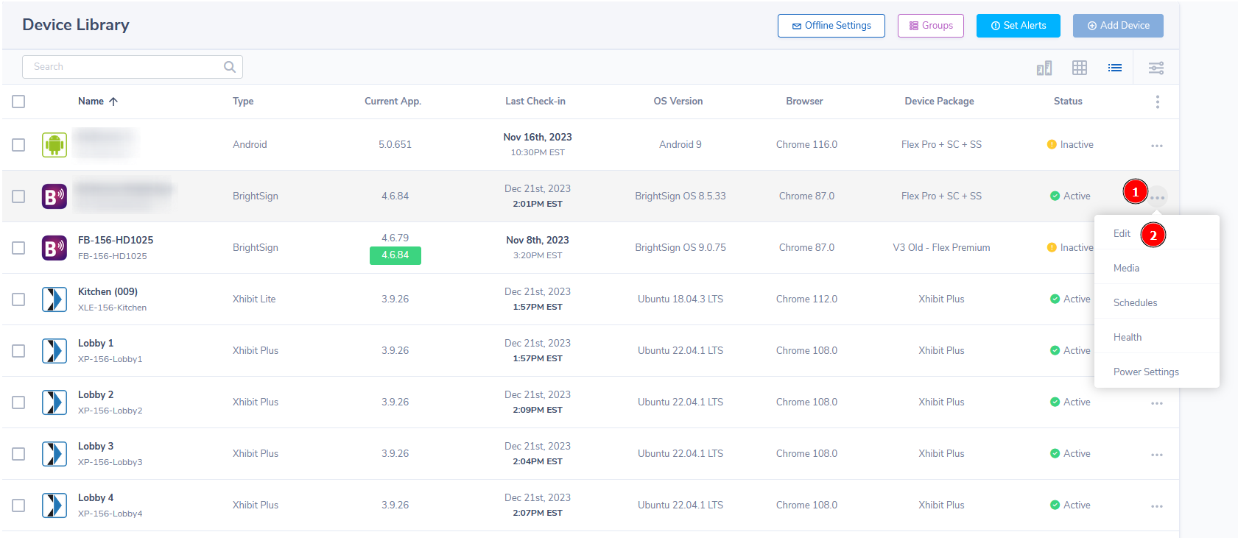Open the FB-156-HD1025 device name
The width and height of the screenshot is (1238, 543).
116,240
